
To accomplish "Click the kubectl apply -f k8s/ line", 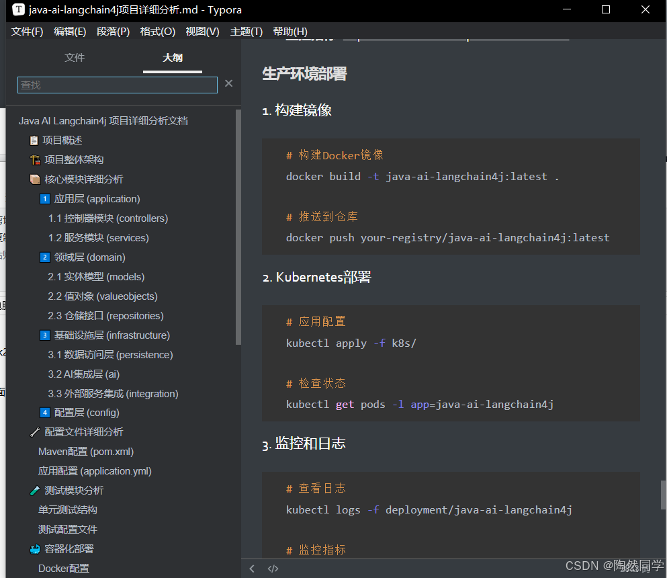I will pos(351,343).
